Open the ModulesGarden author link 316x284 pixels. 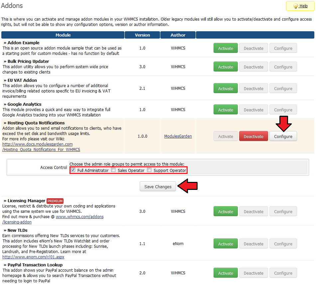click(178, 136)
